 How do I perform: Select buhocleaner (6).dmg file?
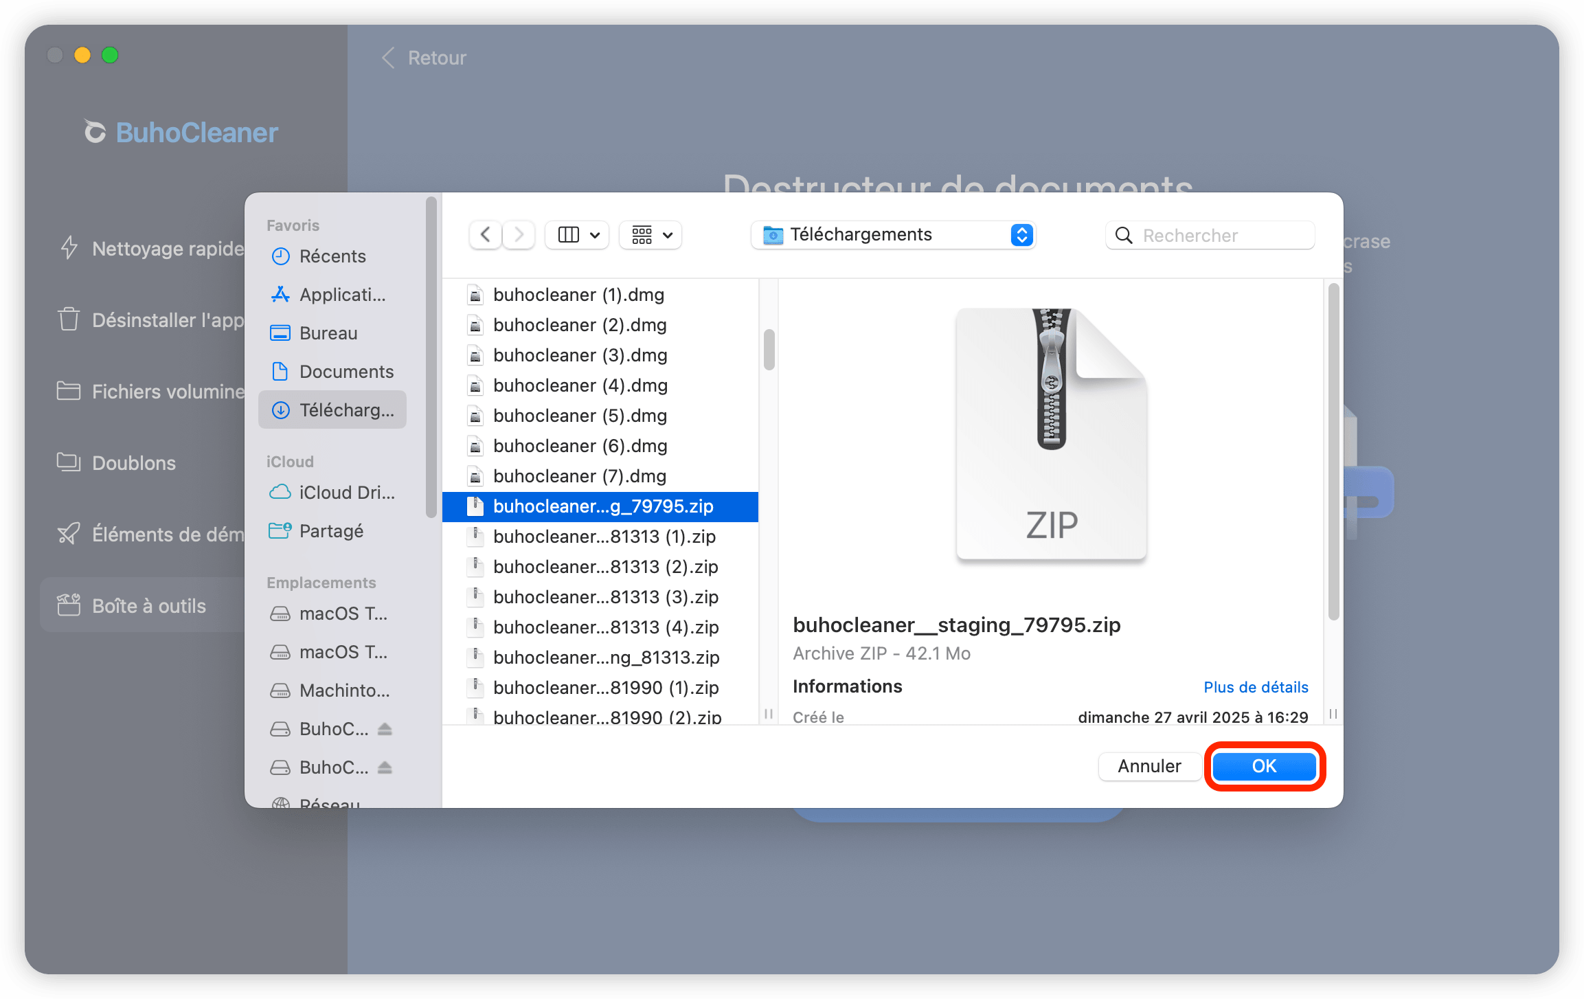(x=600, y=446)
